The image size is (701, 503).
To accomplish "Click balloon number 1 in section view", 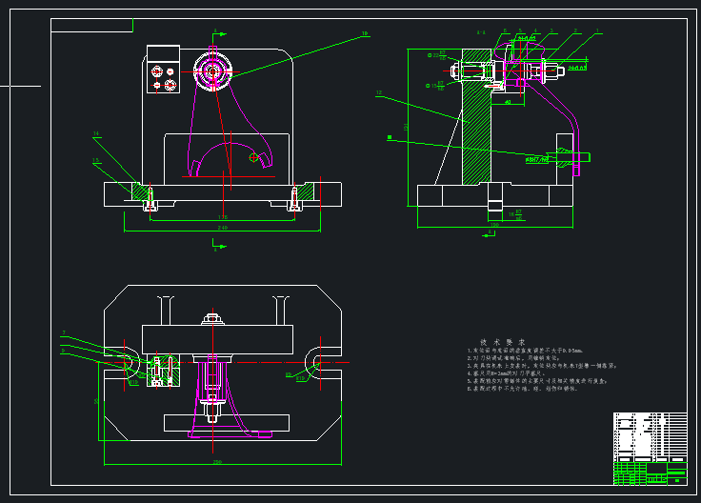I will coord(597,30).
